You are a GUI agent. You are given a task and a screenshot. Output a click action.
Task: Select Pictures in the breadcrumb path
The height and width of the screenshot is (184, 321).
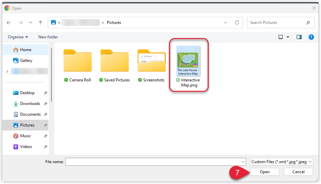[x=114, y=23]
